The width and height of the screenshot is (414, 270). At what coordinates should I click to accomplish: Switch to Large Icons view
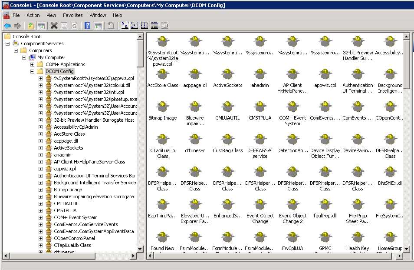pos(125,26)
